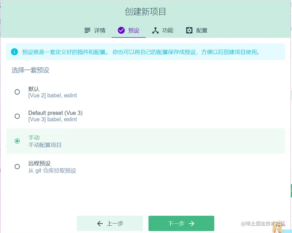
Task: Click the '手动配置项目' description text
Action: tap(45, 145)
